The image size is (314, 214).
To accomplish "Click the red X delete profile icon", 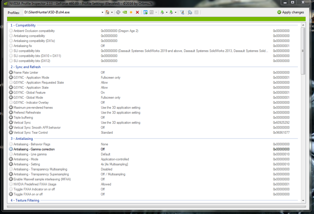I will pyautogui.click(x=137, y=12).
